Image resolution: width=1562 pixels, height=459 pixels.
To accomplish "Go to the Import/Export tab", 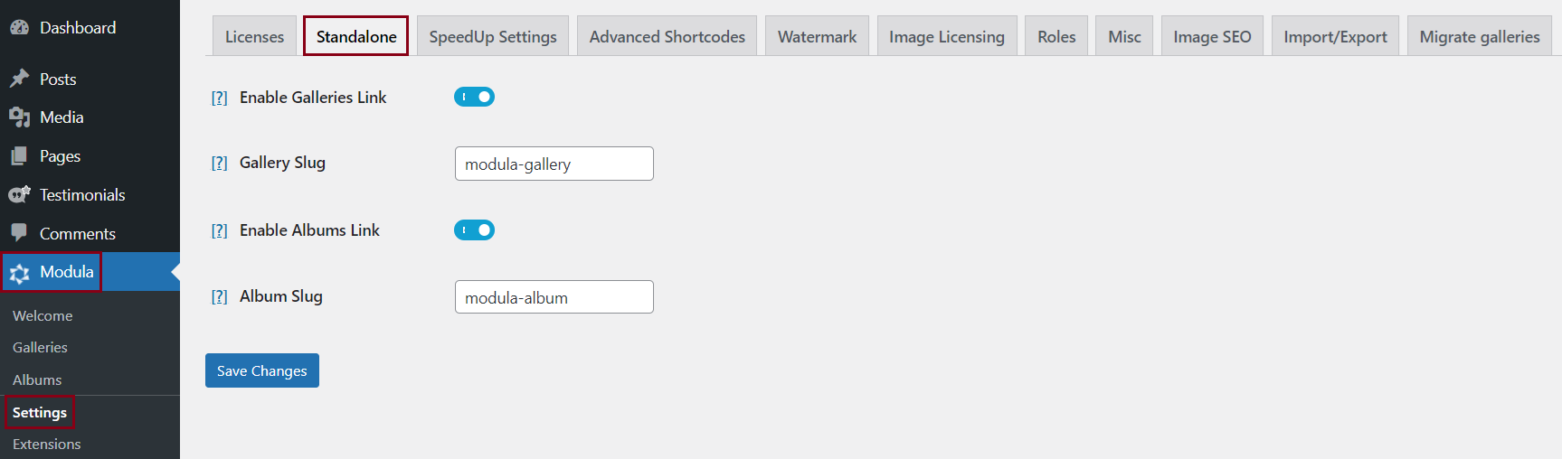I will coord(1335,36).
